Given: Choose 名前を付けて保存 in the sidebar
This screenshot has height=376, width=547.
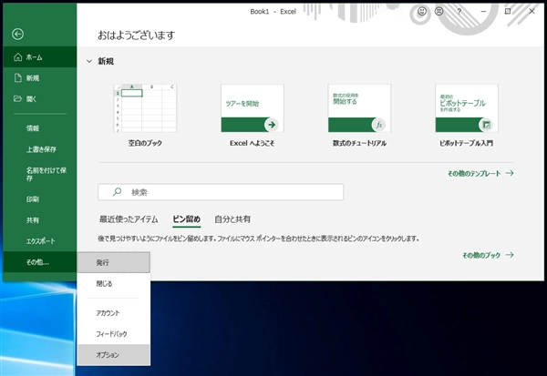Looking at the screenshot, I should (x=40, y=174).
